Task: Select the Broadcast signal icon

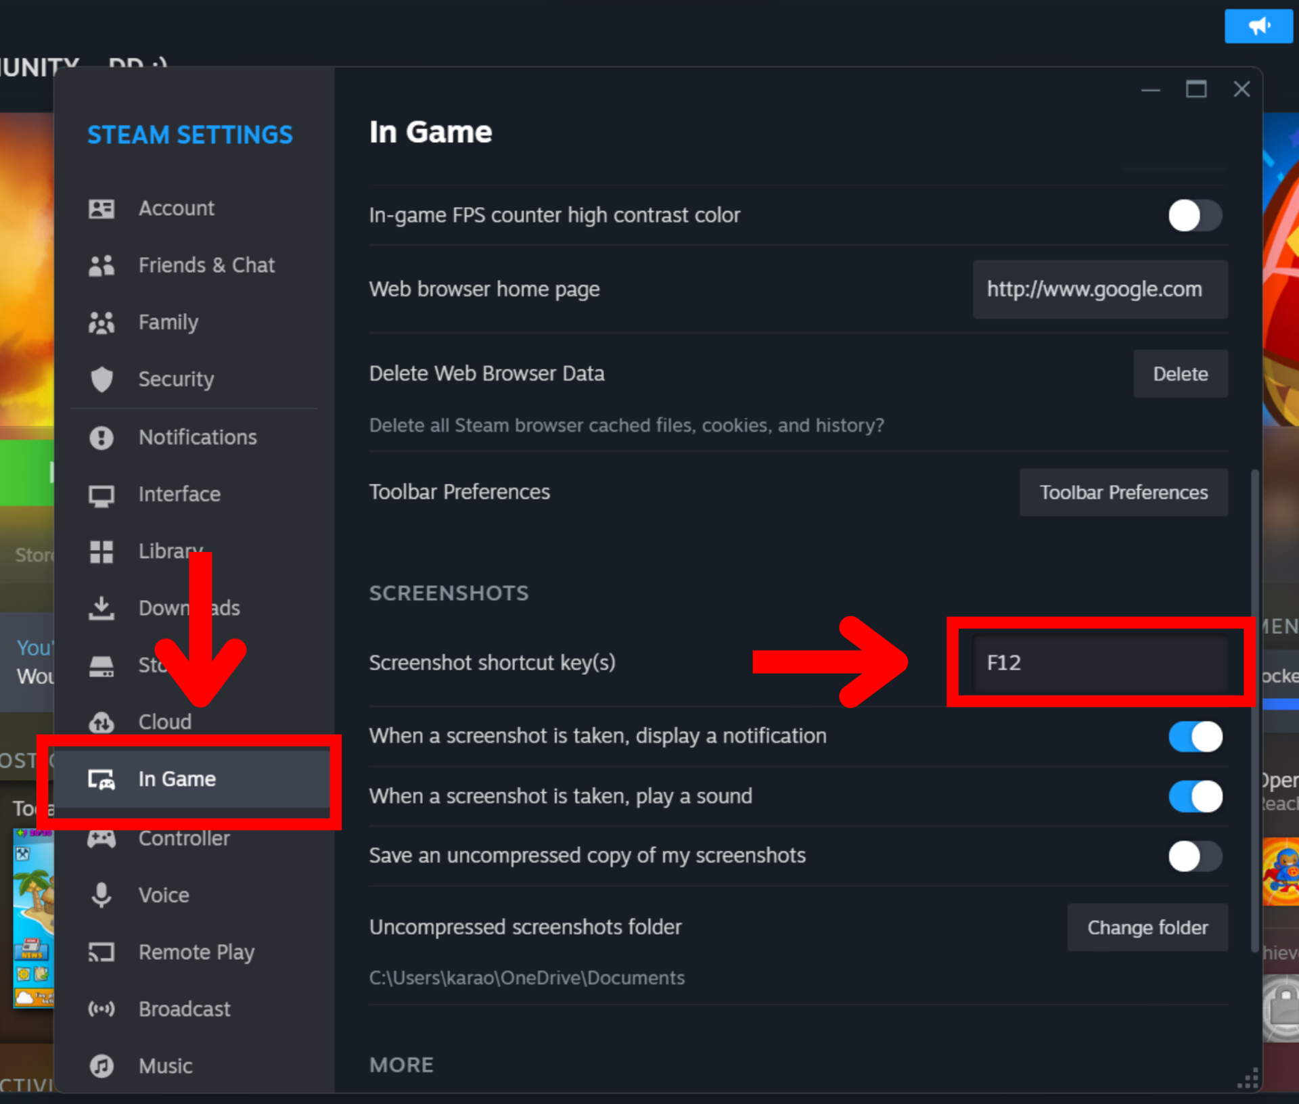Action: [101, 1009]
